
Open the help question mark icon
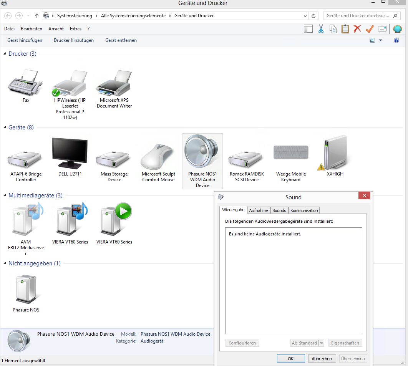tap(396, 40)
